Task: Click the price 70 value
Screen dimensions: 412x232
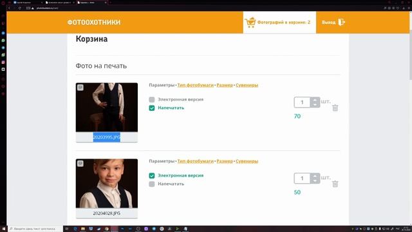Action: 297,116
